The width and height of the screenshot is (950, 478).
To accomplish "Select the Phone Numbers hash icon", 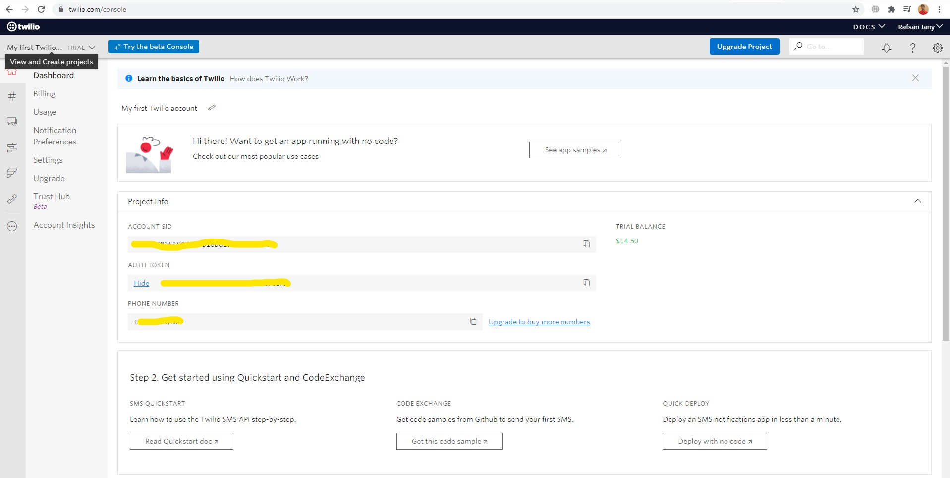I will [12, 96].
